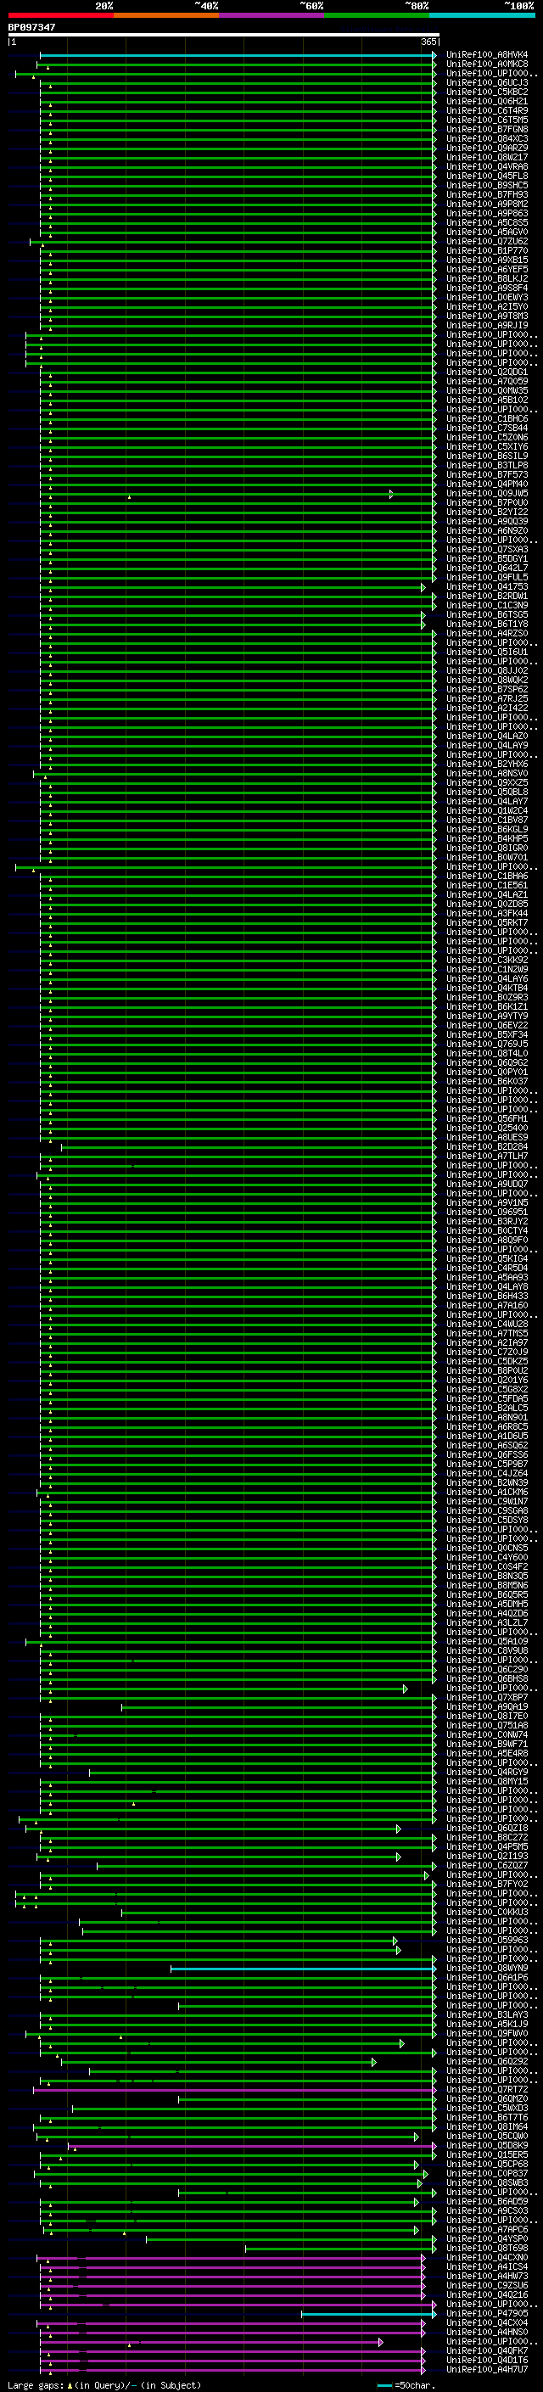543x2392 pixels.
Task: Select the query ID BP097347
Action: pyautogui.click(x=31, y=28)
